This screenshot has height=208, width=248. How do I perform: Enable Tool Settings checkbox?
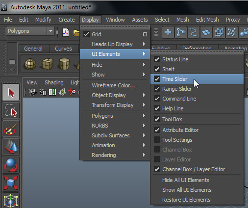click(157, 140)
